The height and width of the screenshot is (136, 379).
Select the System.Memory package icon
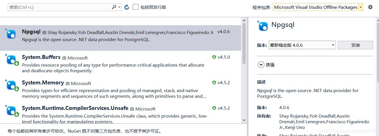[x=12, y=86]
